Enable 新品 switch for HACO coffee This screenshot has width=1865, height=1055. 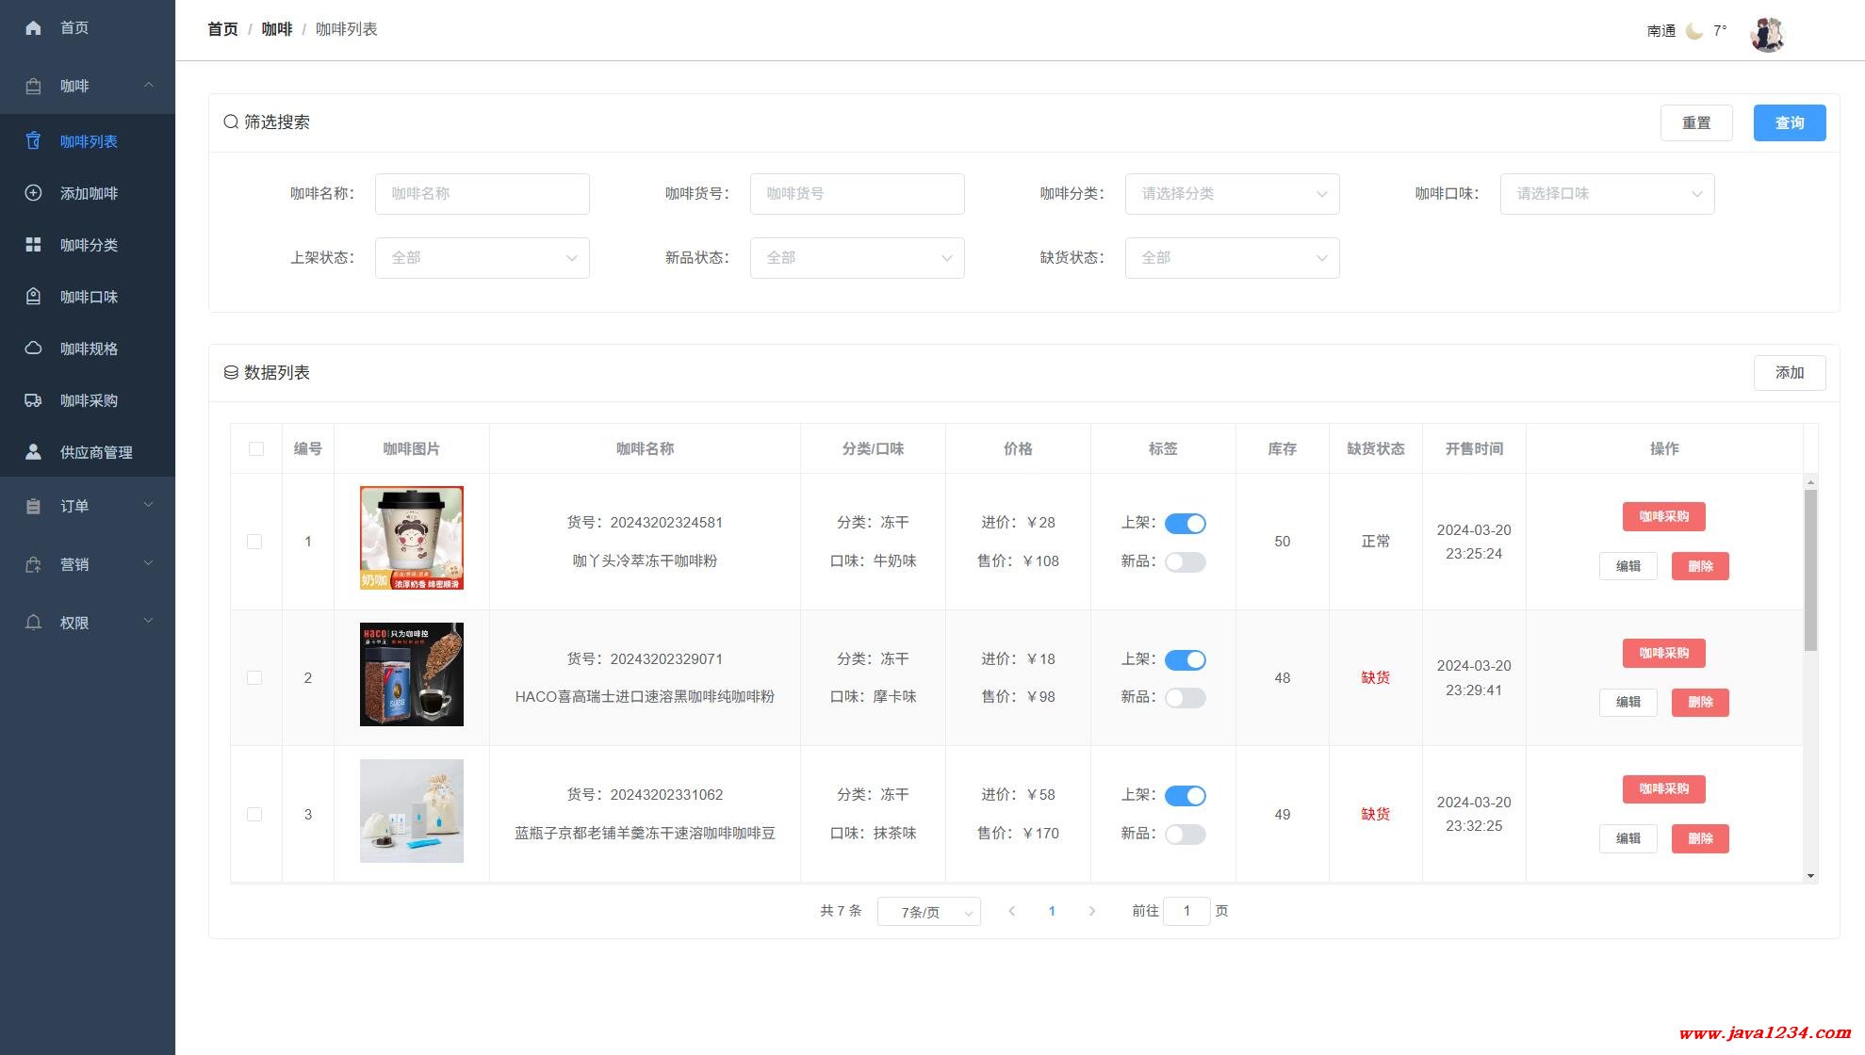tap(1185, 698)
